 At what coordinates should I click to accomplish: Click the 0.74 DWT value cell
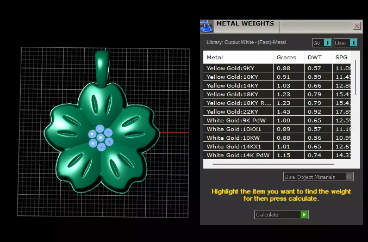pyautogui.click(x=318, y=155)
